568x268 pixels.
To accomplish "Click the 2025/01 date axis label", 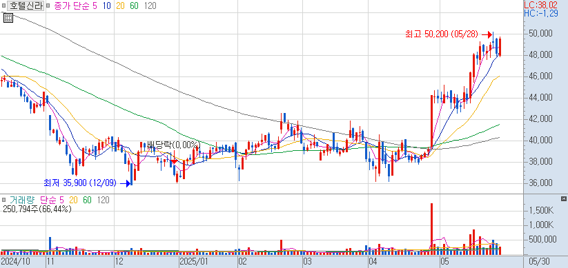I will [x=193, y=261].
